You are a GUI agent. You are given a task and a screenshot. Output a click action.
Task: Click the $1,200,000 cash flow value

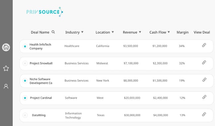(x=160, y=46)
